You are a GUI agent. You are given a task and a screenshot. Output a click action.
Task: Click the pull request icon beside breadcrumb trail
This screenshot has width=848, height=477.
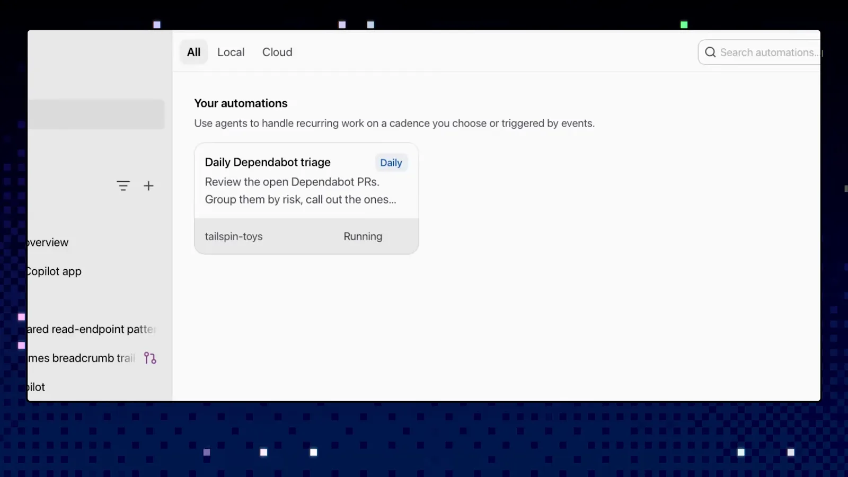[x=150, y=358]
